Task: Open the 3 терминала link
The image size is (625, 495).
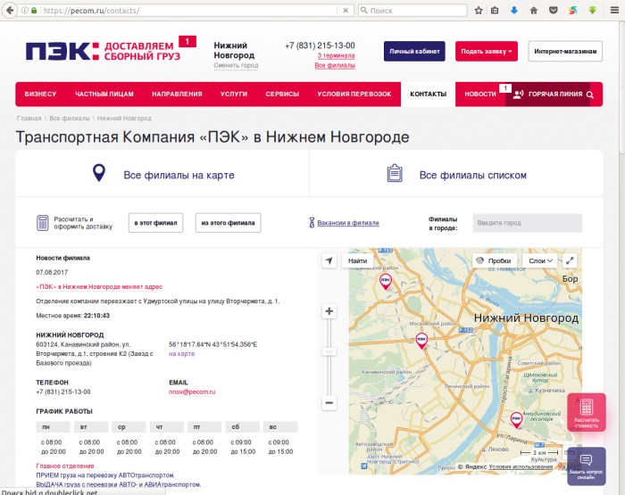Action: pos(336,56)
